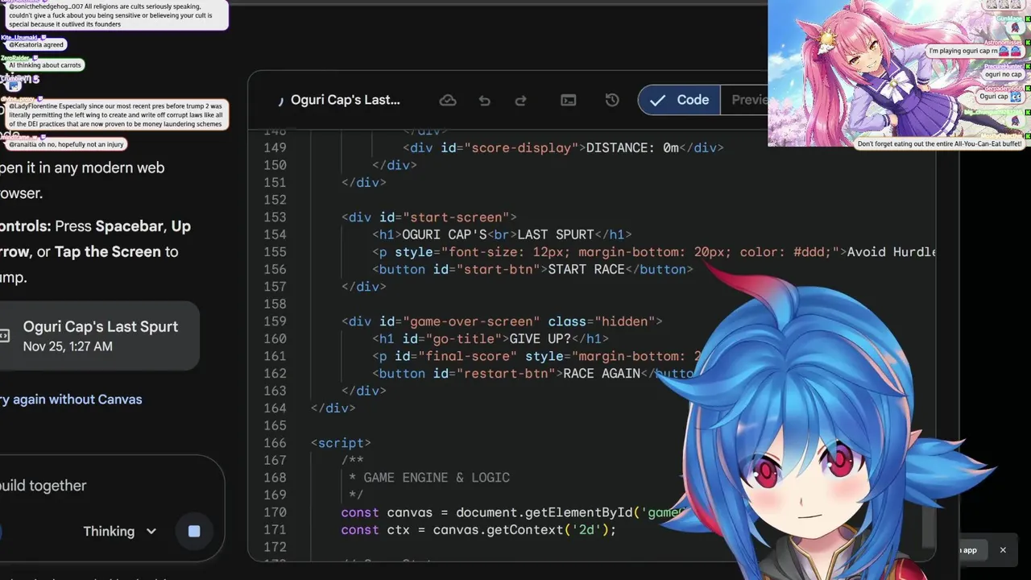Viewport: 1031px width, 580px height.
Task: Click GAME ENGINE & LOGIC comment line
Action: tap(429, 478)
